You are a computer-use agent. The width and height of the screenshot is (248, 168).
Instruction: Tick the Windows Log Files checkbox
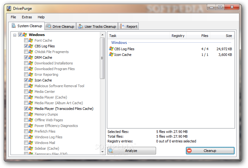point(26,137)
